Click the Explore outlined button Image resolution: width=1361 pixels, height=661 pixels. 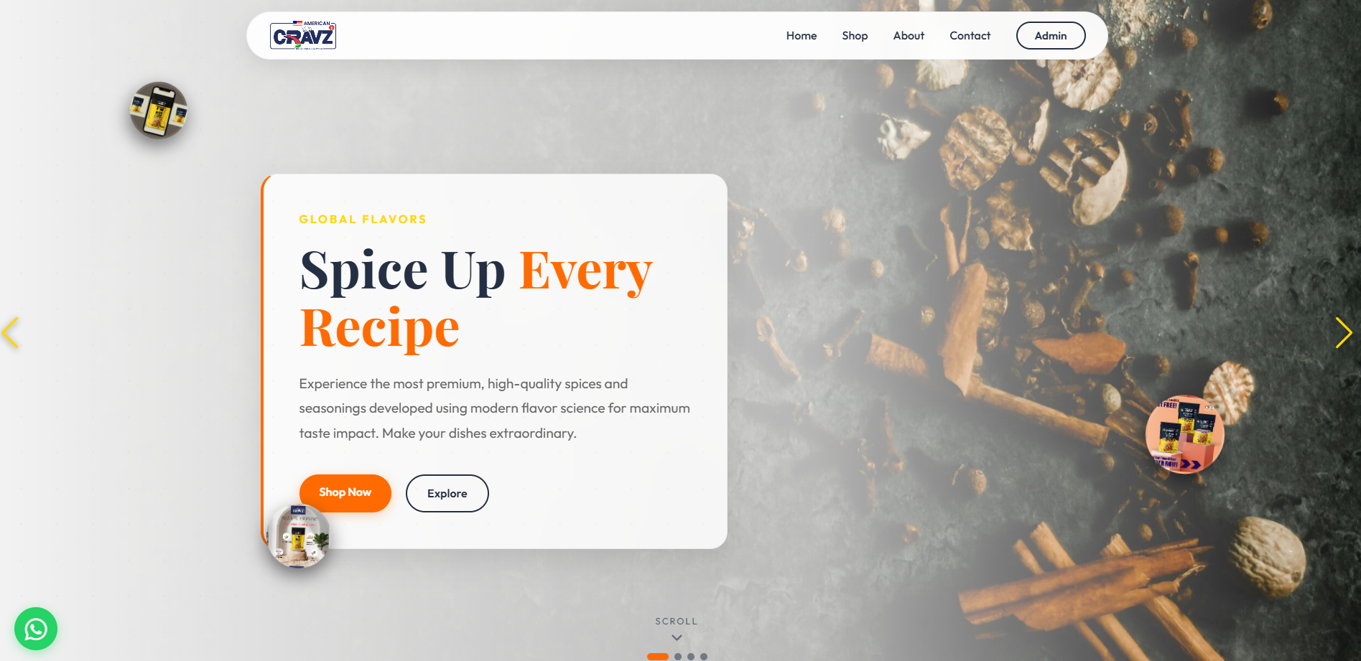coord(447,493)
